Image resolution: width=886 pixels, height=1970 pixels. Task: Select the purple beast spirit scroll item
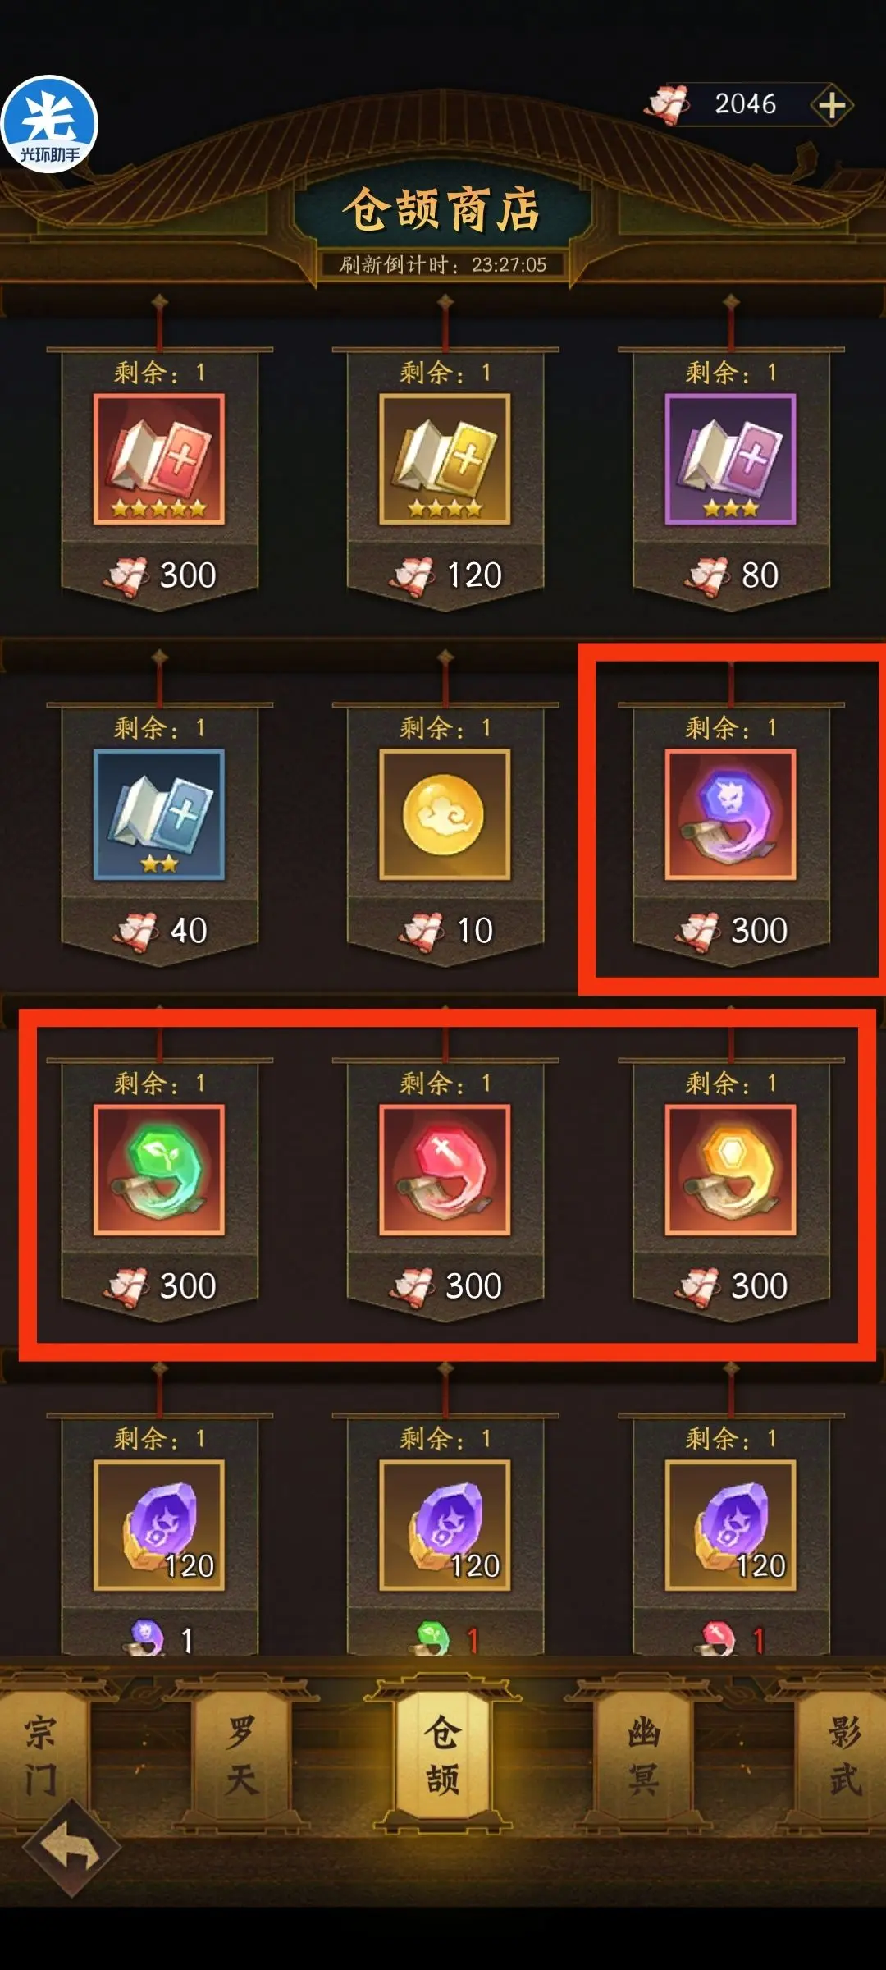730,814
